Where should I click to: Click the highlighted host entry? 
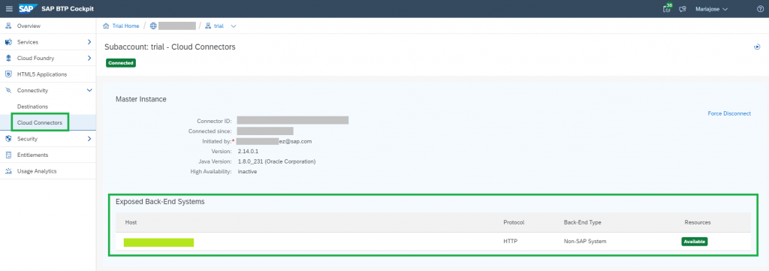158,242
